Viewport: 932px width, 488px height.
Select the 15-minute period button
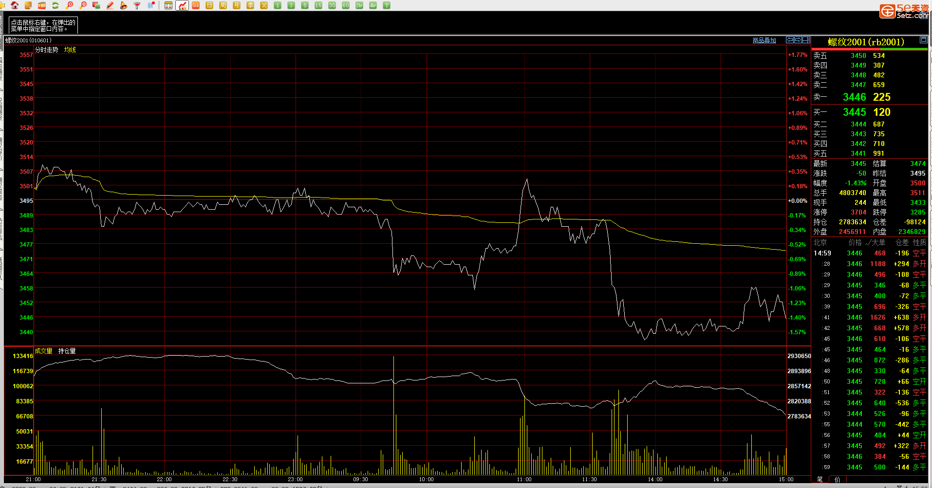[318, 5]
